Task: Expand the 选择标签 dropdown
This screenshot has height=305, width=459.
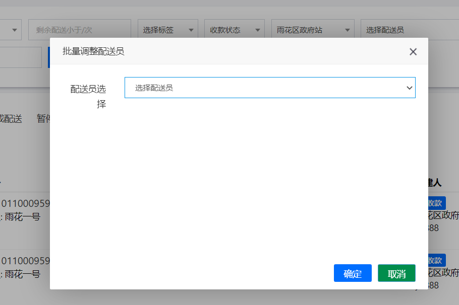Action: (168, 30)
